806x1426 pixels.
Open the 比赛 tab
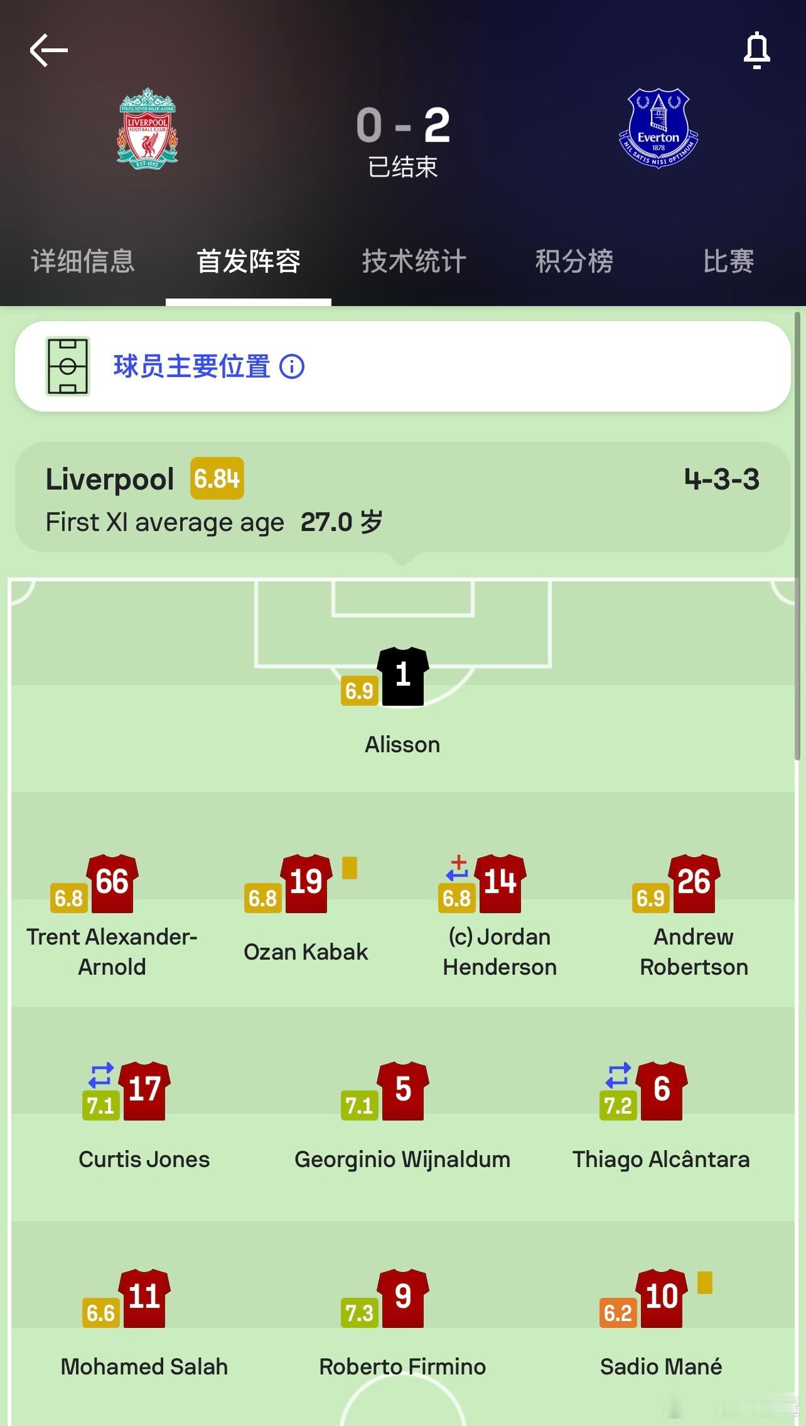pyautogui.click(x=729, y=261)
